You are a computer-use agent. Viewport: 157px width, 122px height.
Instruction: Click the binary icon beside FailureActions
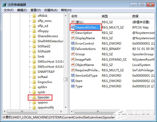tap(73, 49)
